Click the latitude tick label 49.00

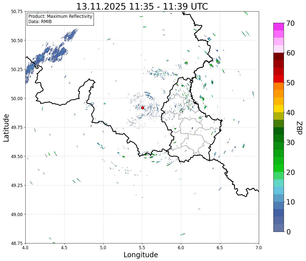pos(17,214)
